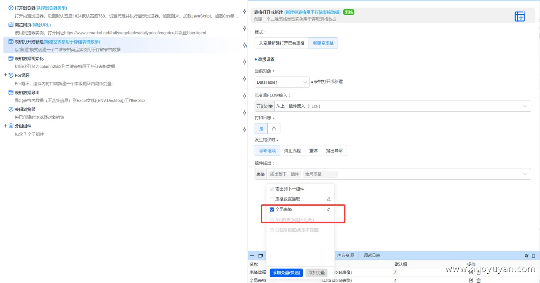The width and height of the screenshot is (540, 283).
Task: Click the connector node on the 浏览网页 step row
Action: click(x=245, y=28)
